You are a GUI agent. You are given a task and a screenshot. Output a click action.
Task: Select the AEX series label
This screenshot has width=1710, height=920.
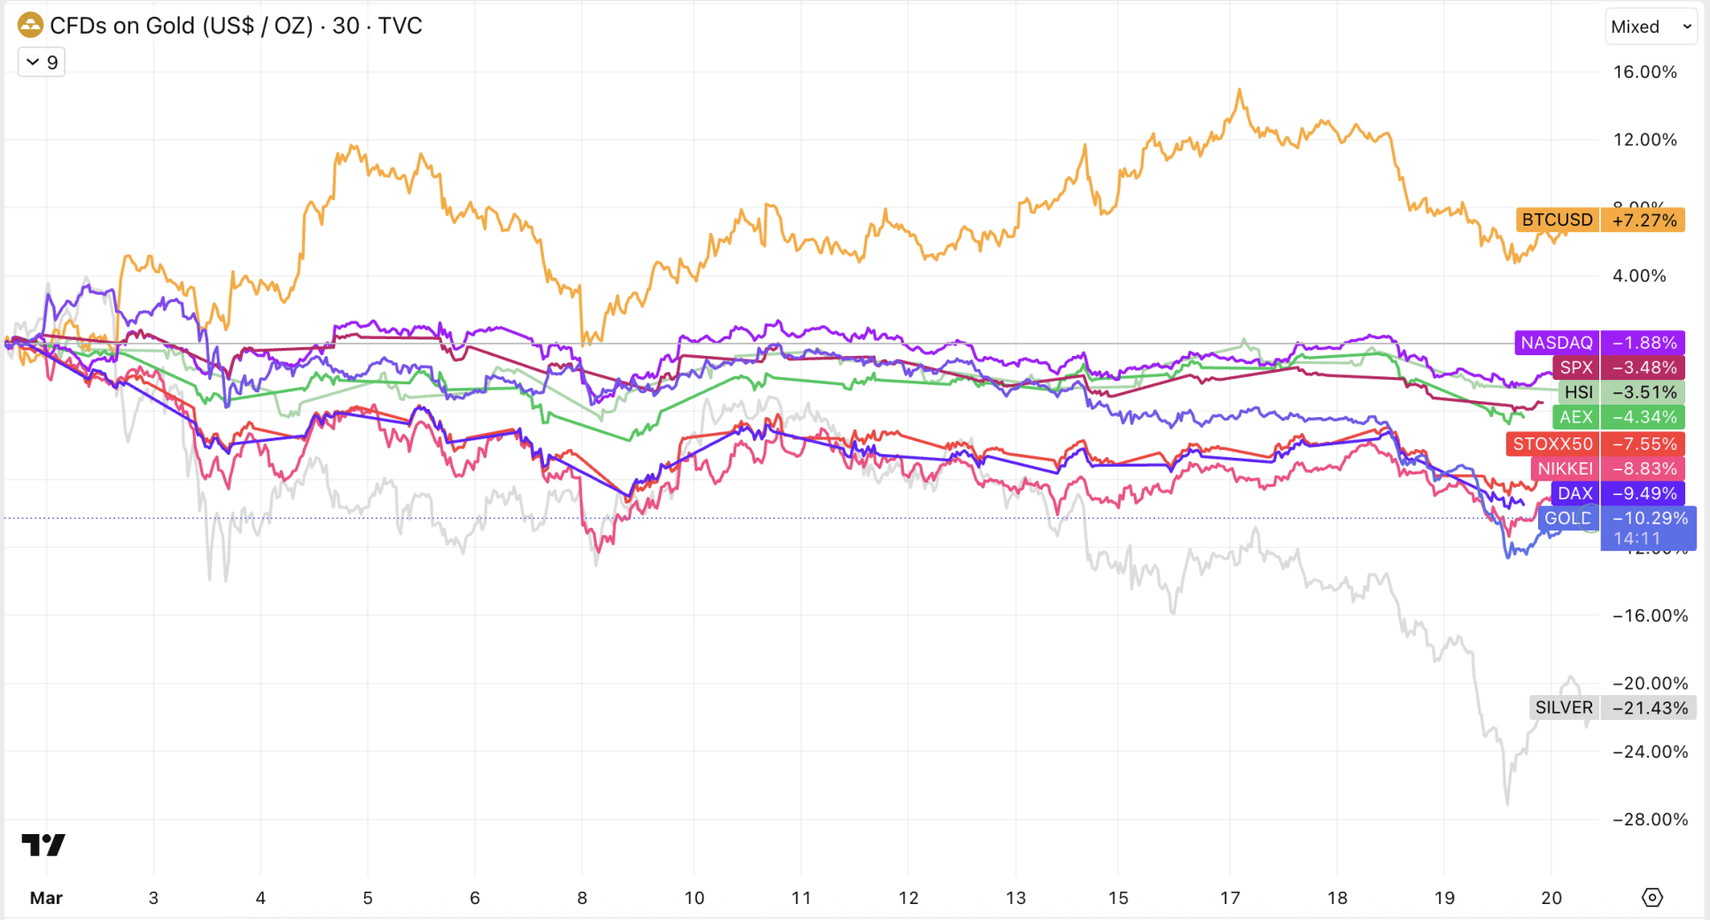[1576, 417]
